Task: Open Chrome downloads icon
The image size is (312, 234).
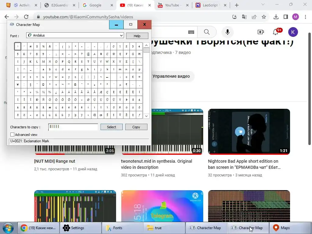Action: coord(276,17)
